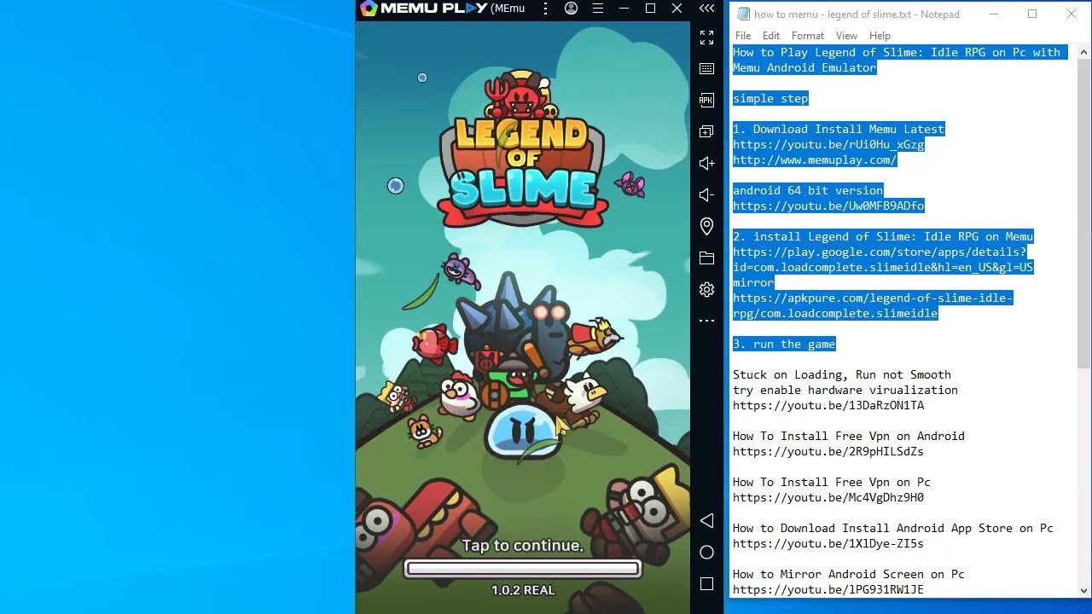Click the MEmu fullscreen toggle icon
This screenshot has width=1092, height=614.
click(x=706, y=38)
